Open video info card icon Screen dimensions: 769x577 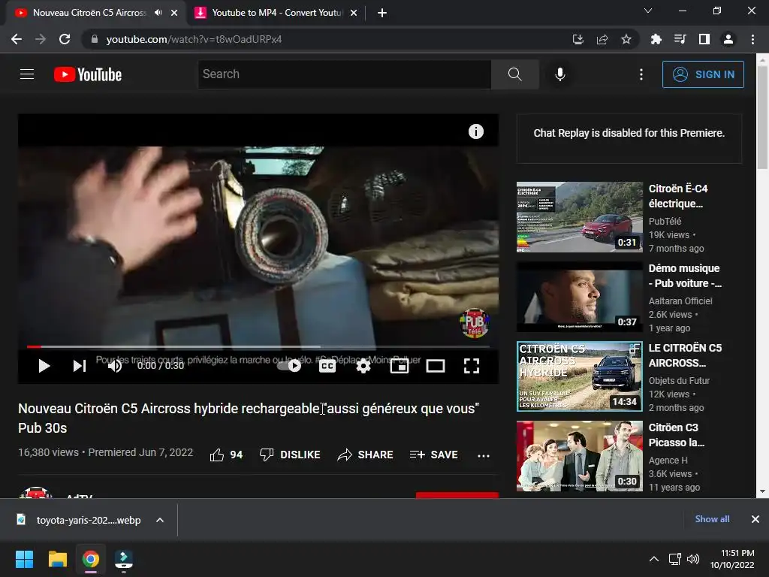475,131
